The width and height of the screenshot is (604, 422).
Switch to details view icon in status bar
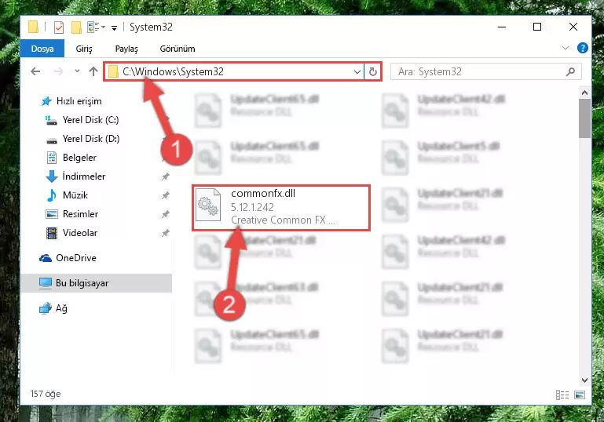562,395
